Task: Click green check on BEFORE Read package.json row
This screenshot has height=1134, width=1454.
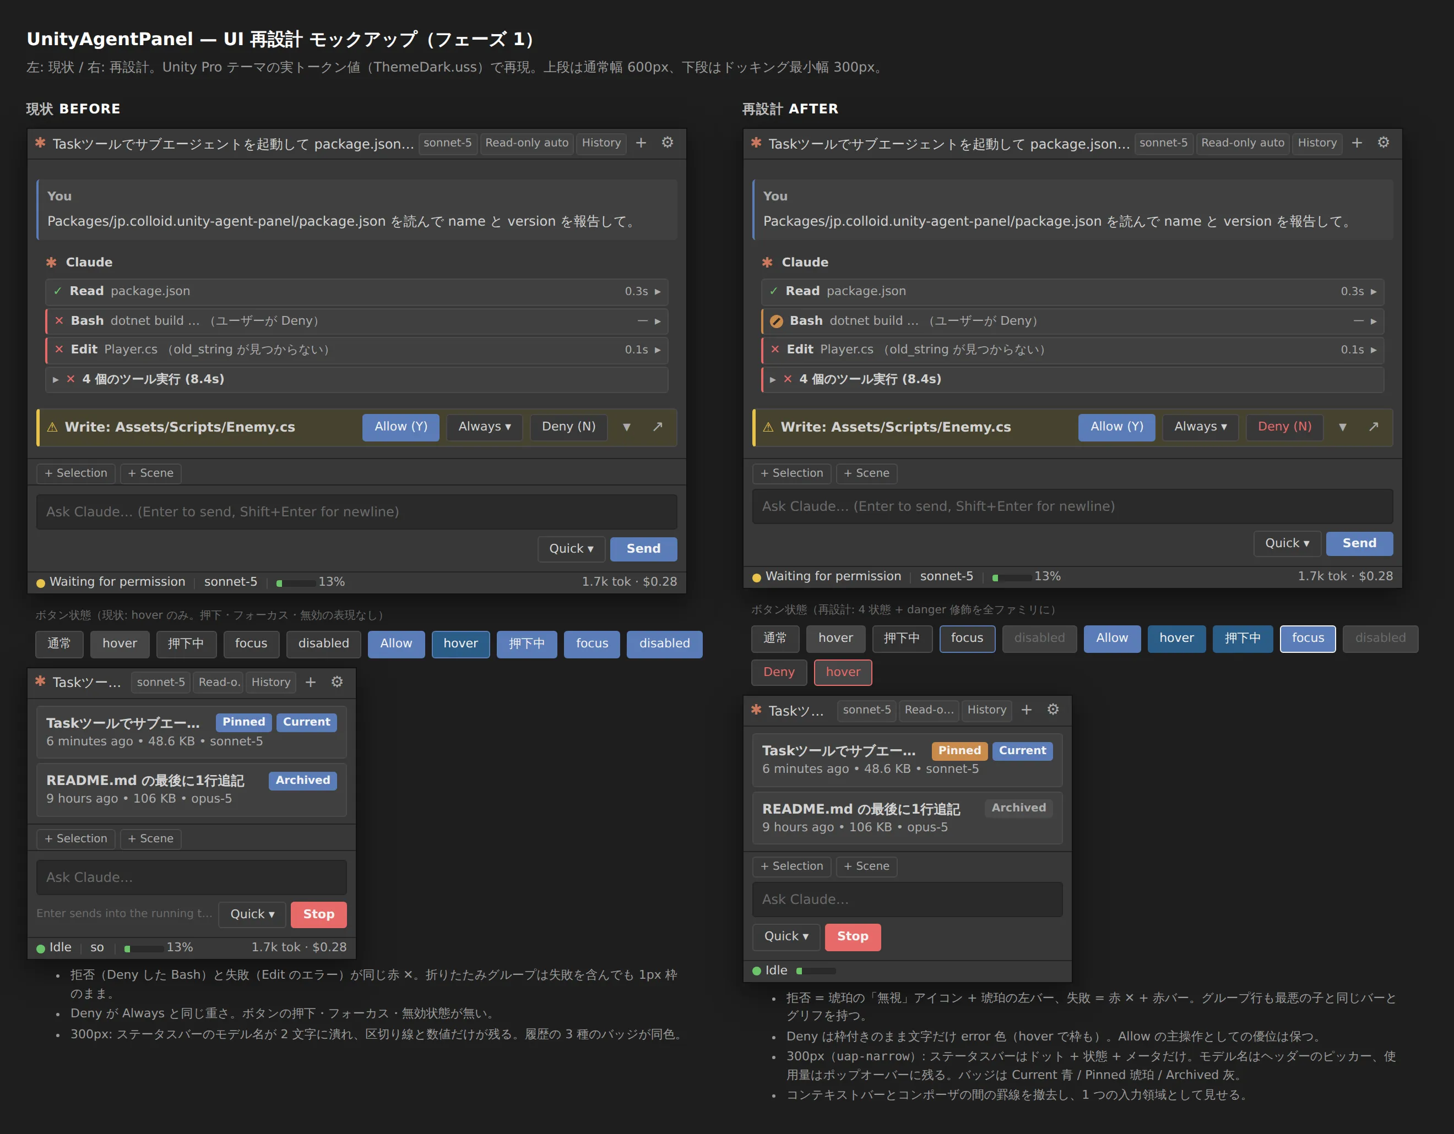Action: click(x=58, y=292)
